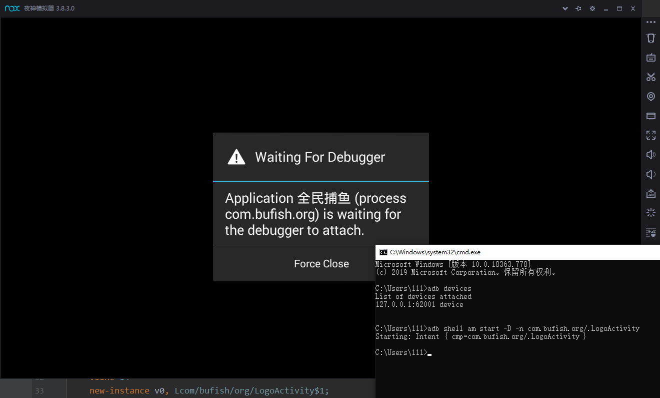Click the Nox logo in title bar
The width and height of the screenshot is (660, 398).
click(x=12, y=9)
